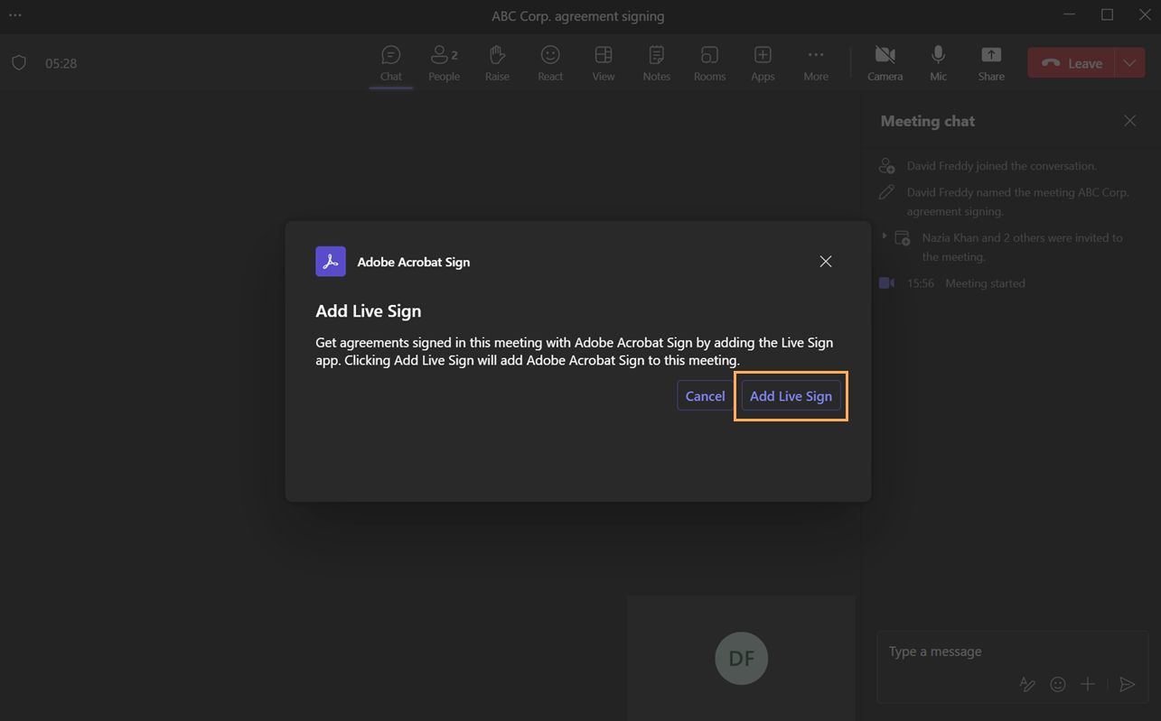
Task: Show the People participants list
Action: (444, 64)
